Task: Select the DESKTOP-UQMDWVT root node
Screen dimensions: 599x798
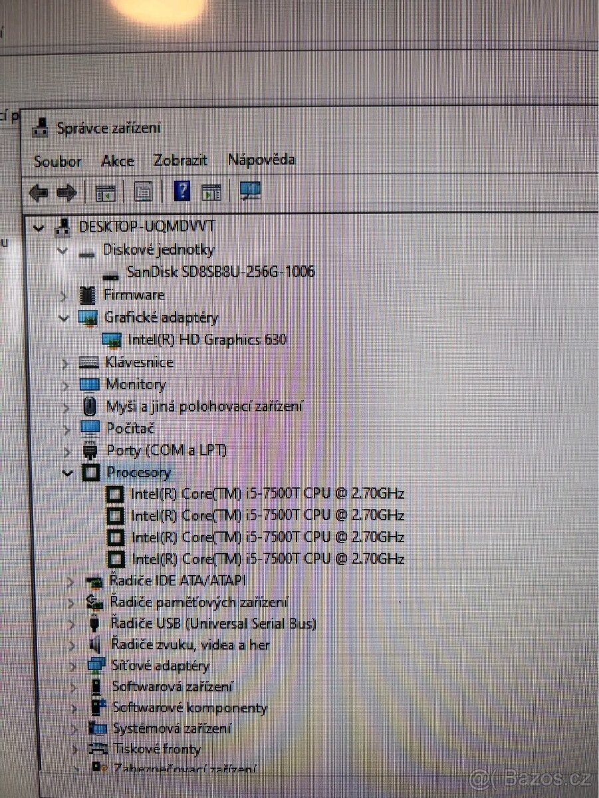Action: pyautogui.click(x=146, y=226)
